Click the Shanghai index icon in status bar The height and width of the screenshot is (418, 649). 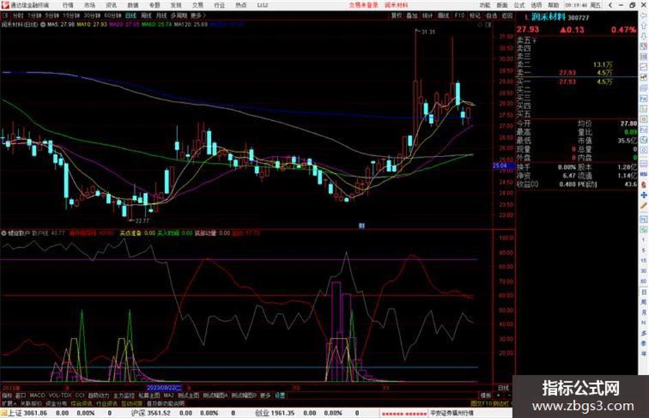click(3, 413)
